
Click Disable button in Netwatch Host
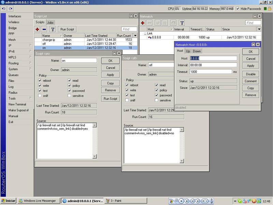(x=250, y=74)
